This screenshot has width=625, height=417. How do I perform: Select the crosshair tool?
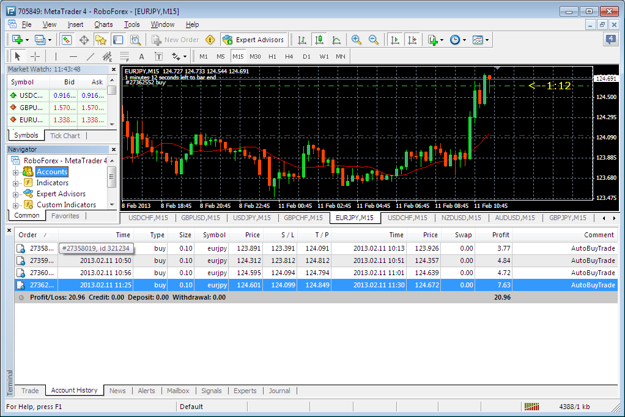35,56
